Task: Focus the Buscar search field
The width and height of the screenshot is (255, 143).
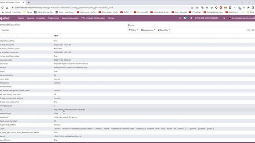Action: coord(191,25)
